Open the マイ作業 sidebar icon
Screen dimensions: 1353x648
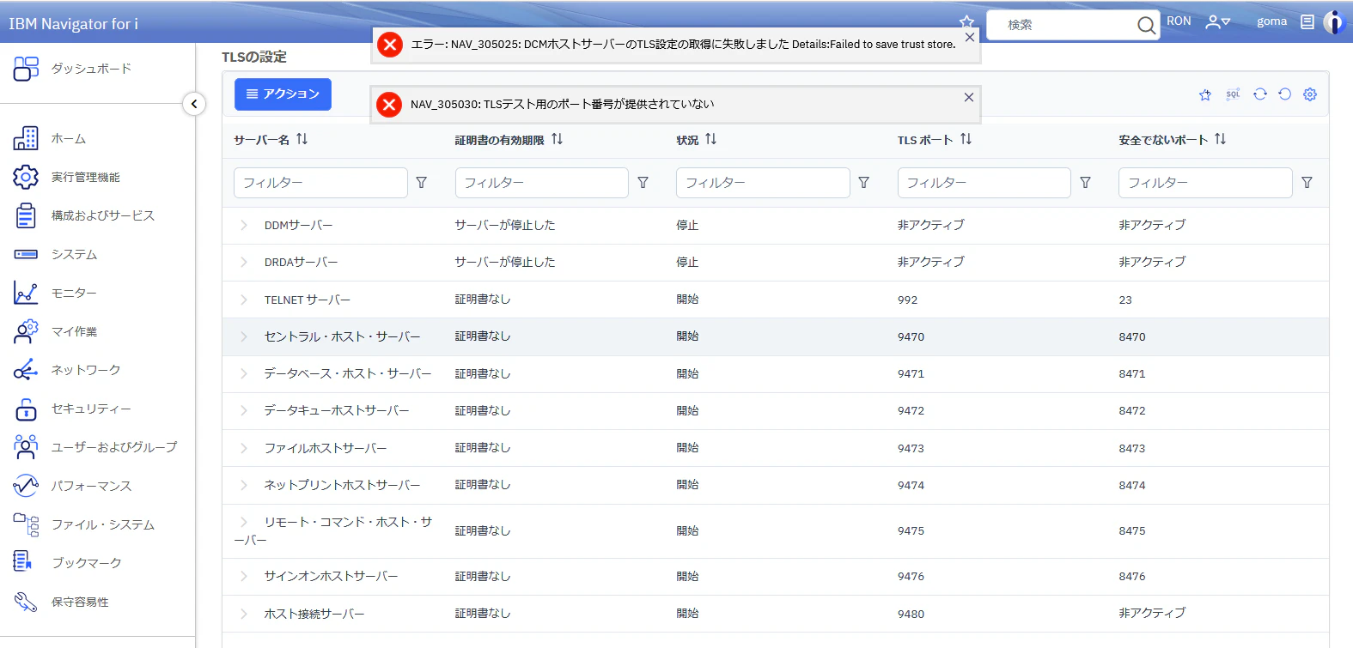pos(26,331)
